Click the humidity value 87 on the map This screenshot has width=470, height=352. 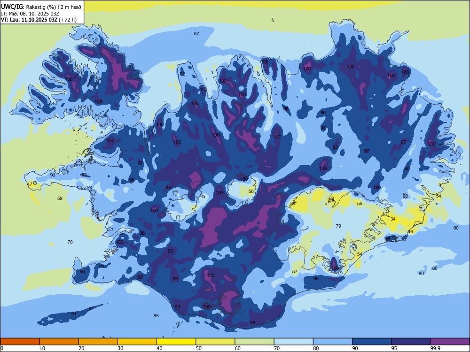[x=196, y=33]
